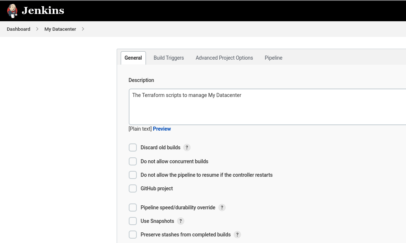Enable Discard old builds
This screenshot has width=406, height=243.
coord(133,147)
